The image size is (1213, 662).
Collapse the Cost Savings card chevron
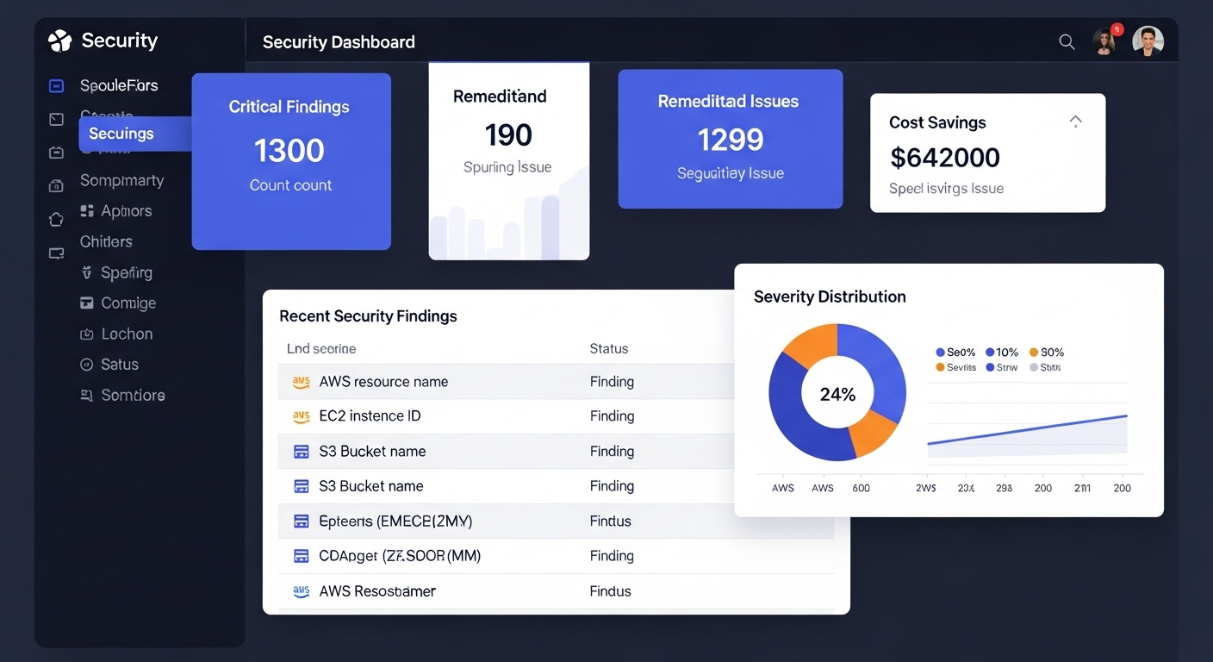coord(1075,122)
